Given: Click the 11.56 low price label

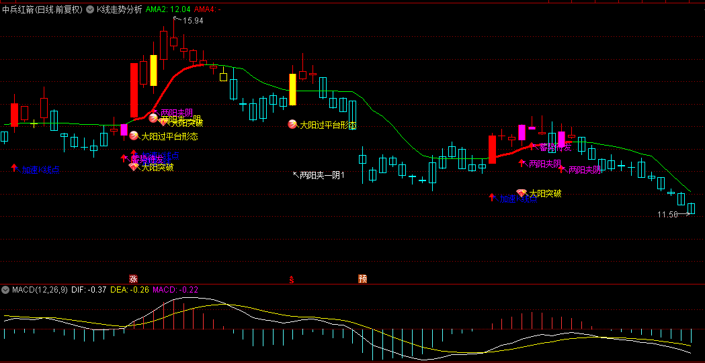Looking at the screenshot, I should point(667,215).
